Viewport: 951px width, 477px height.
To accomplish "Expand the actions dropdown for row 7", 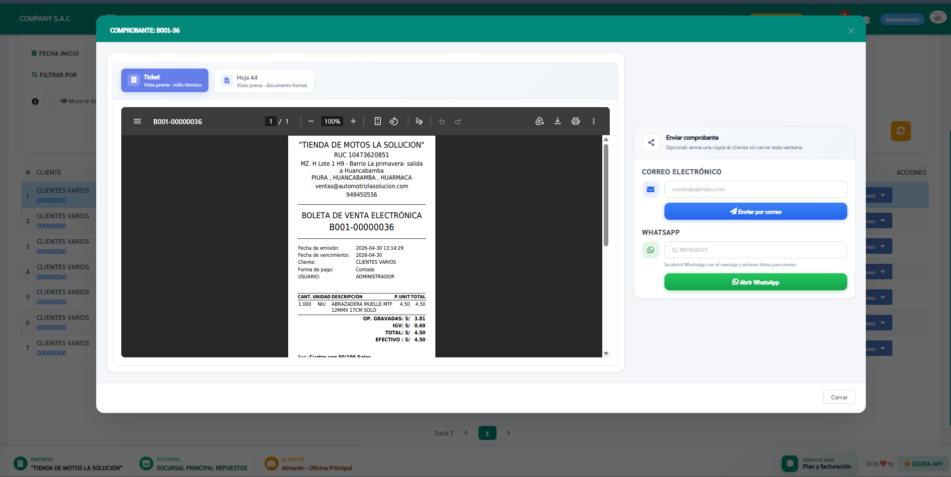I will coord(882,348).
